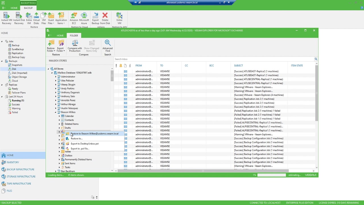Open the Outbox folder
364x205 pixels.
coord(69,155)
